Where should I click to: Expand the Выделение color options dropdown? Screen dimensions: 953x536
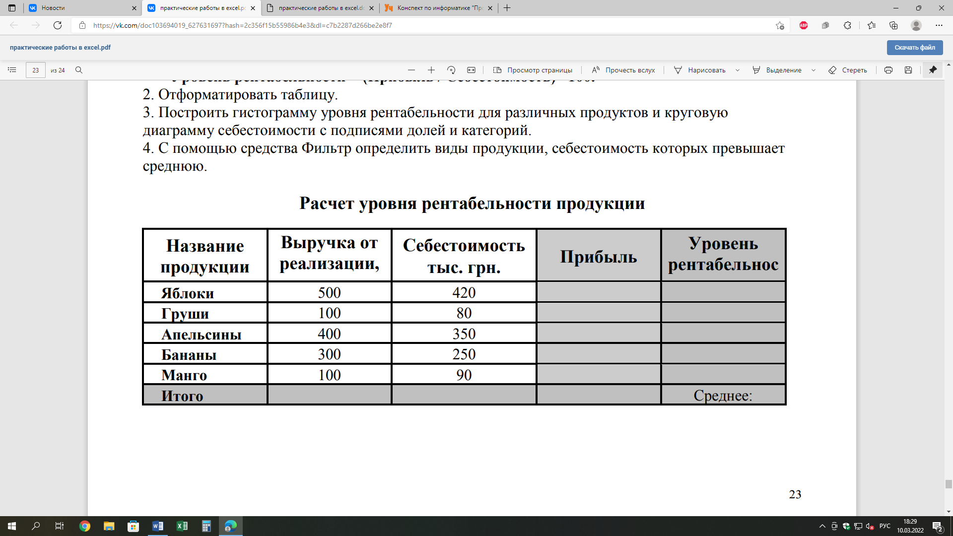814,70
